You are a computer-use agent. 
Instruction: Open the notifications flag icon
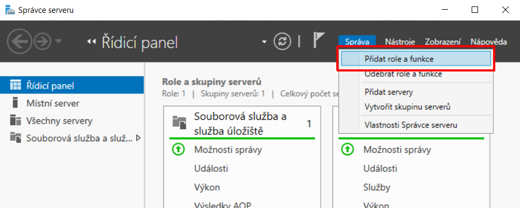[x=319, y=40]
